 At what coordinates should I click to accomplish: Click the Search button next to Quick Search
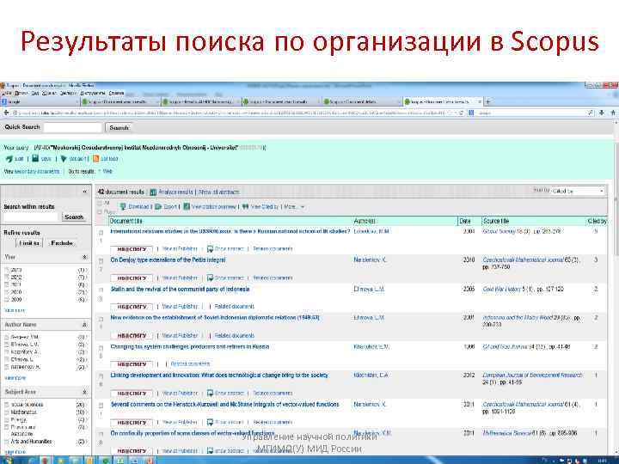pyautogui.click(x=119, y=127)
